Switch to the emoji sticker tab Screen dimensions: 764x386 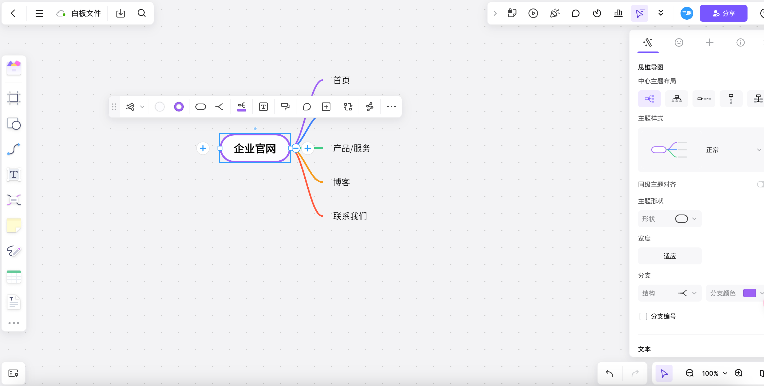coord(679,42)
